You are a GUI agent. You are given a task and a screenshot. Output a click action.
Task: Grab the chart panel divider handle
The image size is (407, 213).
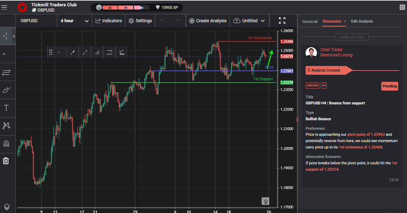click(x=298, y=120)
